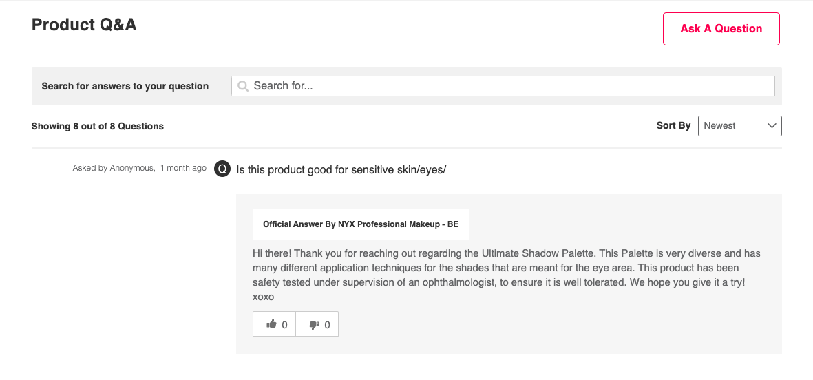Focus the Search for... input field
This screenshot has height=380, width=813.
point(509,86)
